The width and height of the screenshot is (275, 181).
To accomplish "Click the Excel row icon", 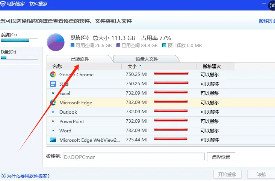I will point(53,93).
